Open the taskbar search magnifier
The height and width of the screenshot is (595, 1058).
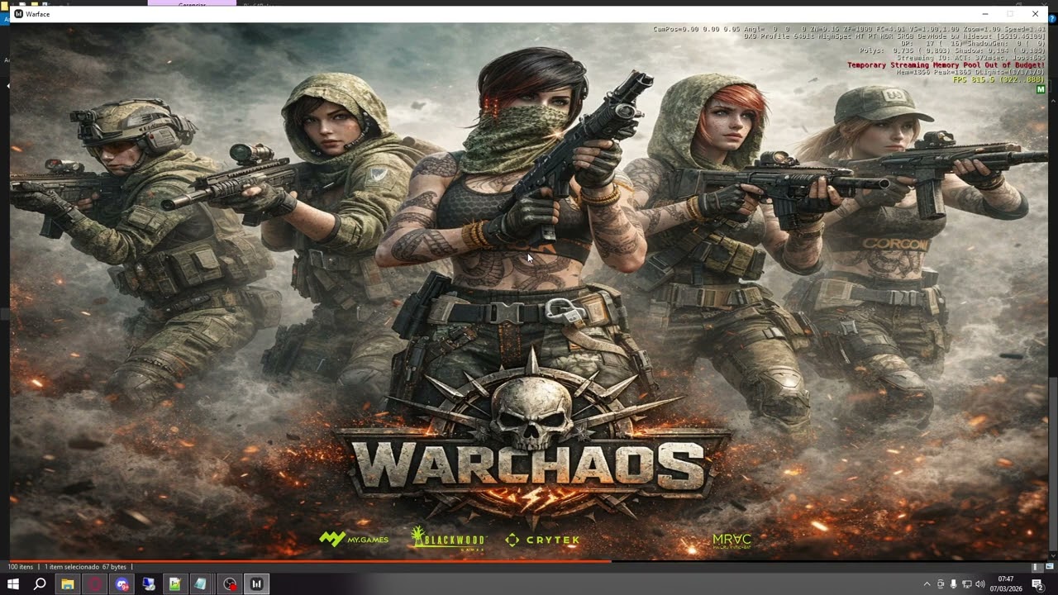(40, 584)
